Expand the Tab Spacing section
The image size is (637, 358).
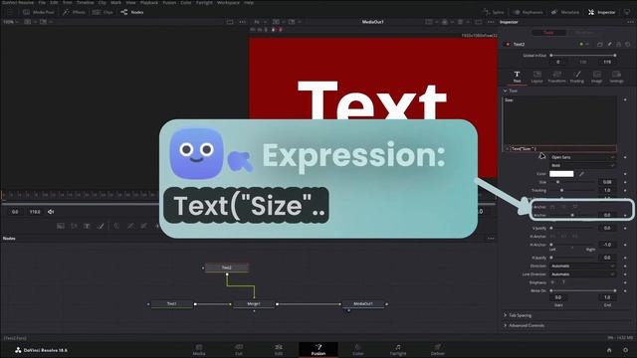[x=505, y=315]
